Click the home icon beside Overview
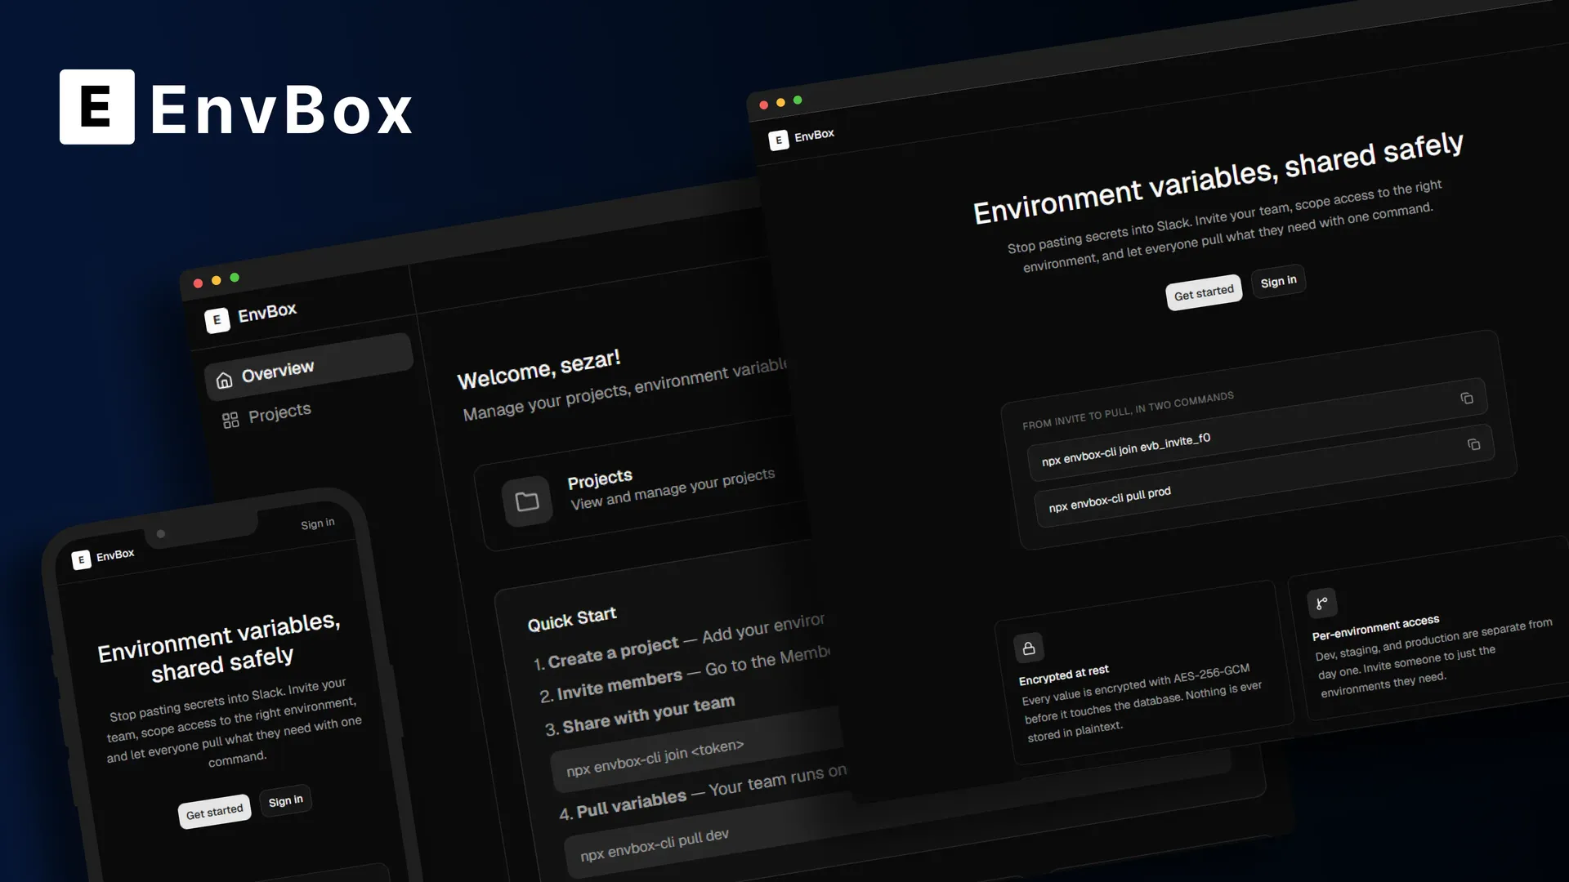This screenshot has width=1569, height=882. [x=224, y=381]
